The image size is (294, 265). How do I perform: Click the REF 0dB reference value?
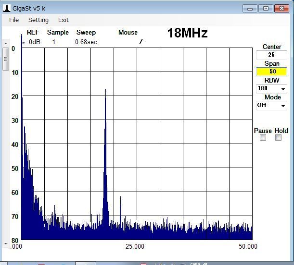35,42
